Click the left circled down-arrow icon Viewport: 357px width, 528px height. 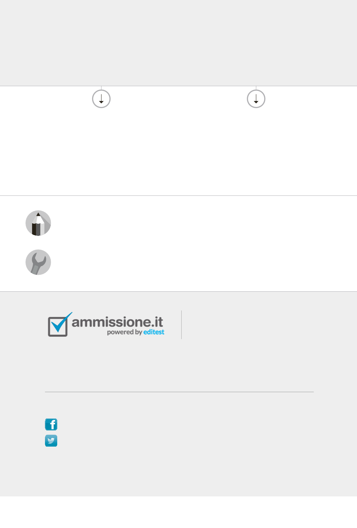(x=101, y=99)
